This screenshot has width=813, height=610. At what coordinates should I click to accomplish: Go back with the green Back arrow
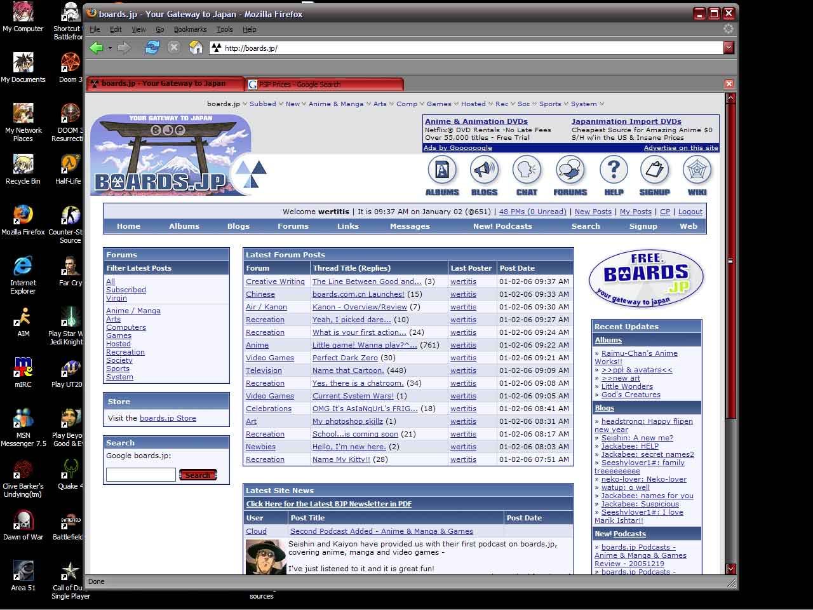point(96,48)
